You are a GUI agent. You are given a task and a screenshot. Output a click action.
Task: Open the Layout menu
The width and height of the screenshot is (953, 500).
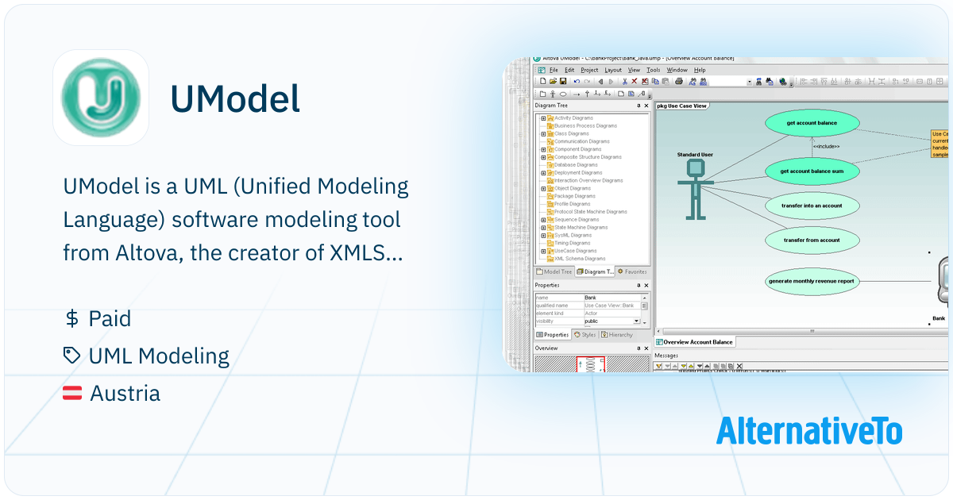613,70
